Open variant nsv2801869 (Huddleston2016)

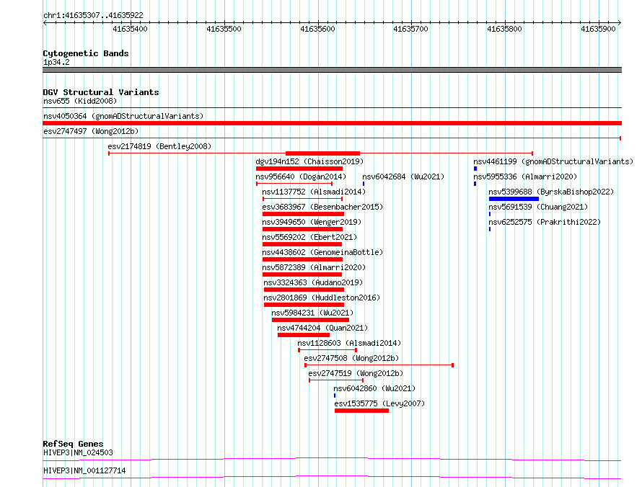(x=322, y=298)
